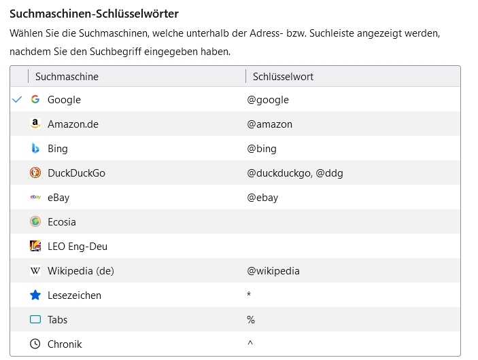Click the Tabs rectangle icon
Viewport: 478px width, 360px height.
click(x=35, y=320)
